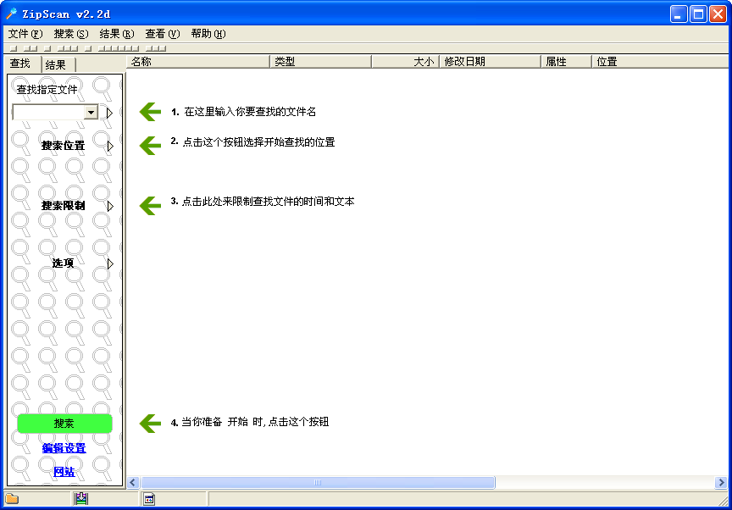Image resolution: width=732 pixels, height=510 pixels.
Task: Switch to the 结果 tab
Action: [x=56, y=64]
